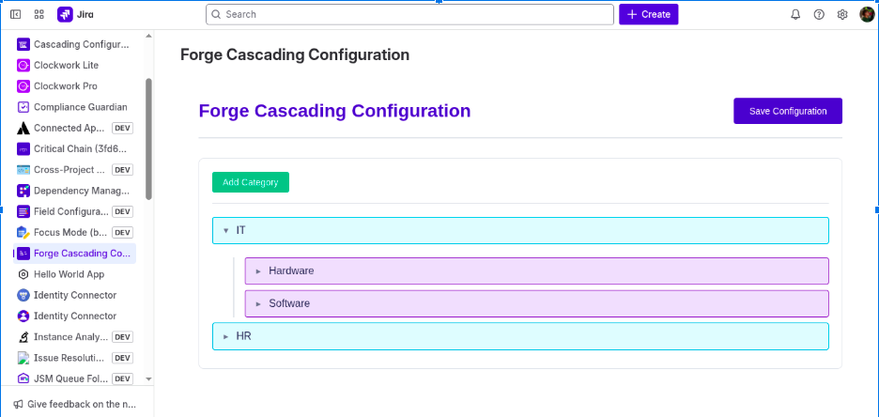Collapse the IT category arrow
879x417 pixels.
point(226,230)
